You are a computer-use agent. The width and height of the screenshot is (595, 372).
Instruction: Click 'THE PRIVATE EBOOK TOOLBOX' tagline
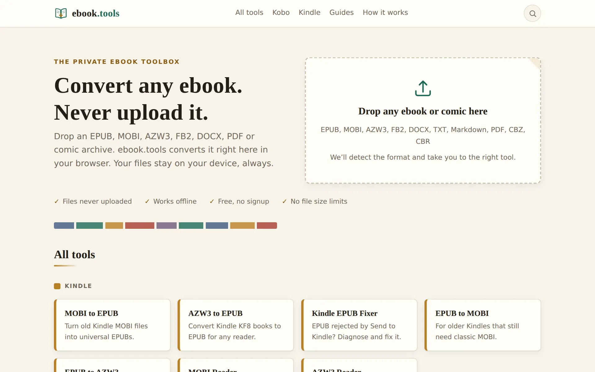pyautogui.click(x=117, y=62)
